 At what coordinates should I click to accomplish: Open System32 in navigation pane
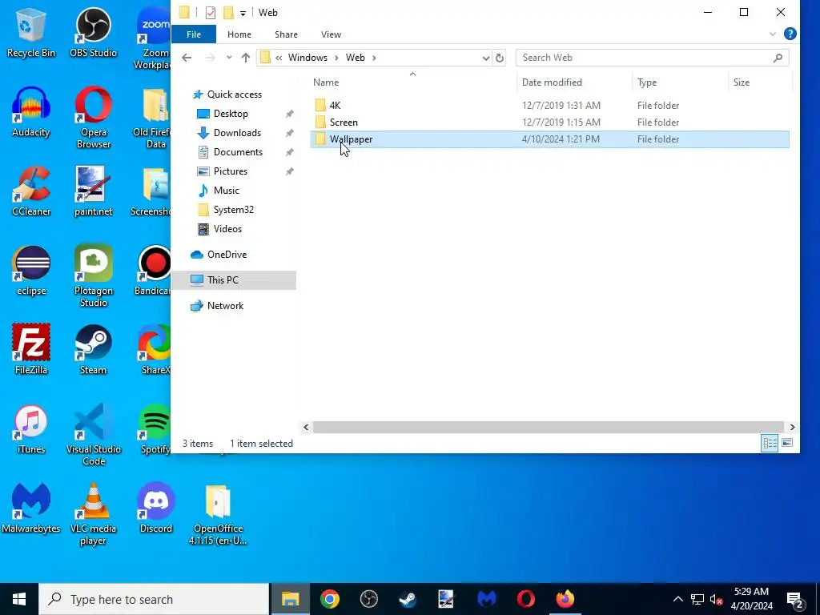point(233,210)
